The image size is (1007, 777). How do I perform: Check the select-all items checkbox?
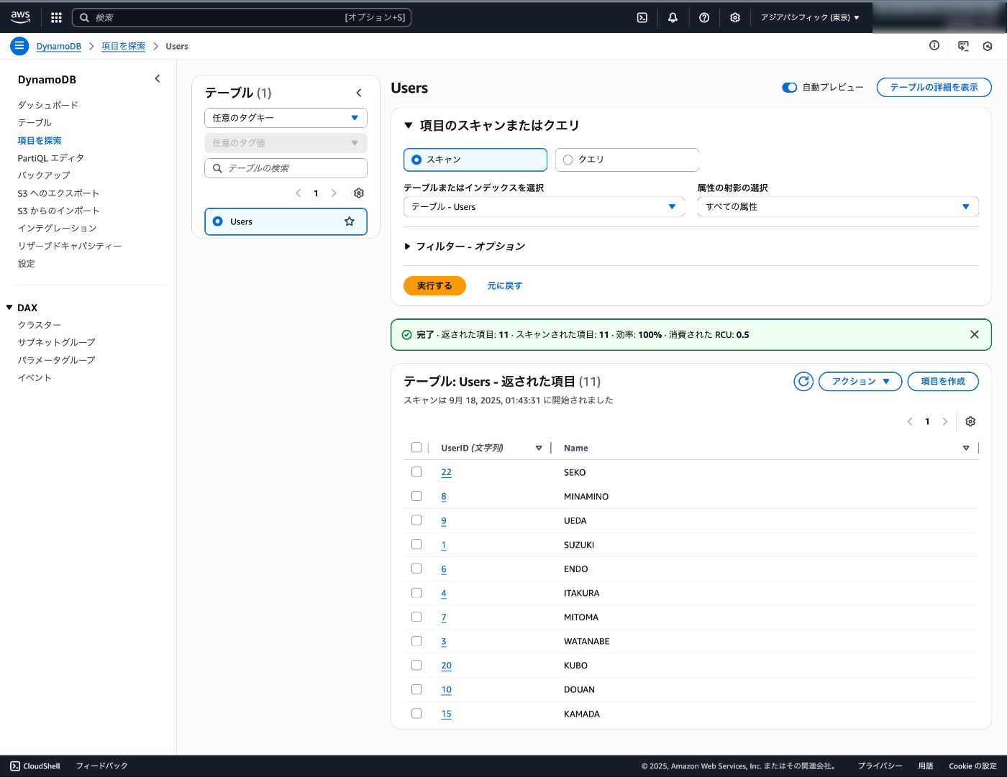tap(416, 447)
